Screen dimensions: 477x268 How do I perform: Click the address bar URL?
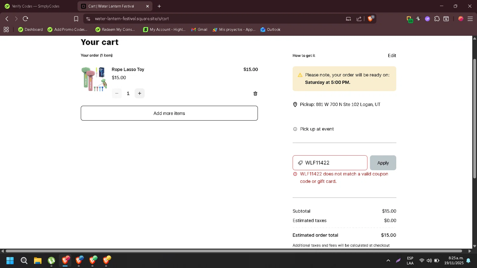click(x=132, y=19)
